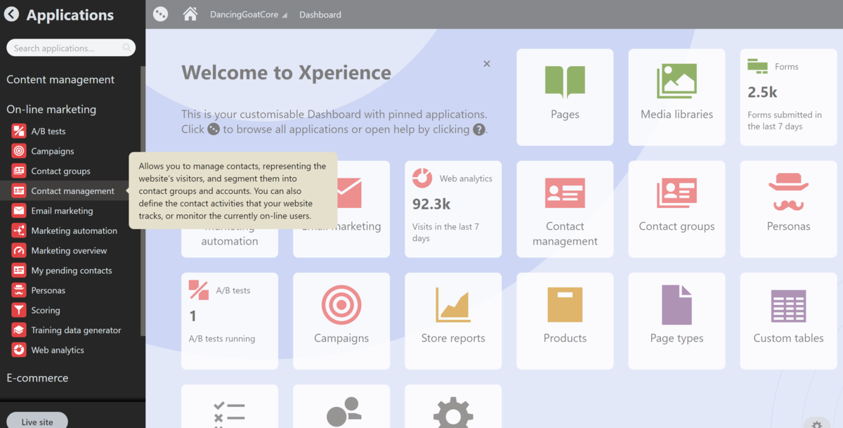Open the user icon tile at bottom
Screen dimensions: 843x428
341,406
